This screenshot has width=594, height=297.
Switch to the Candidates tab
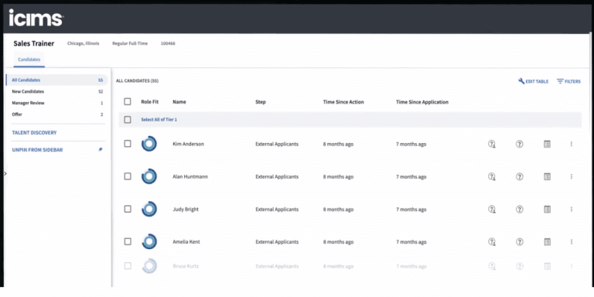pos(29,60)
